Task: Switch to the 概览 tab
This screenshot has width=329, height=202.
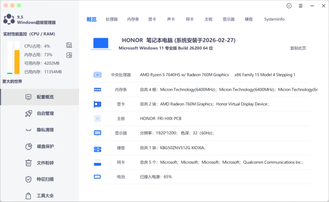Action: tap(91, 19)
